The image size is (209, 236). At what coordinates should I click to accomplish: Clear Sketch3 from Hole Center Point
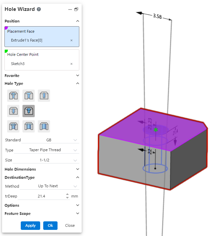coord(71,64)
